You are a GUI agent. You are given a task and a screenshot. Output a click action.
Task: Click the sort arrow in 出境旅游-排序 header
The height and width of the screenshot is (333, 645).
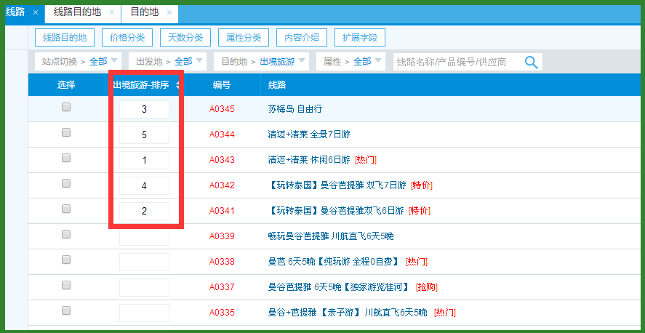(178, 85)
